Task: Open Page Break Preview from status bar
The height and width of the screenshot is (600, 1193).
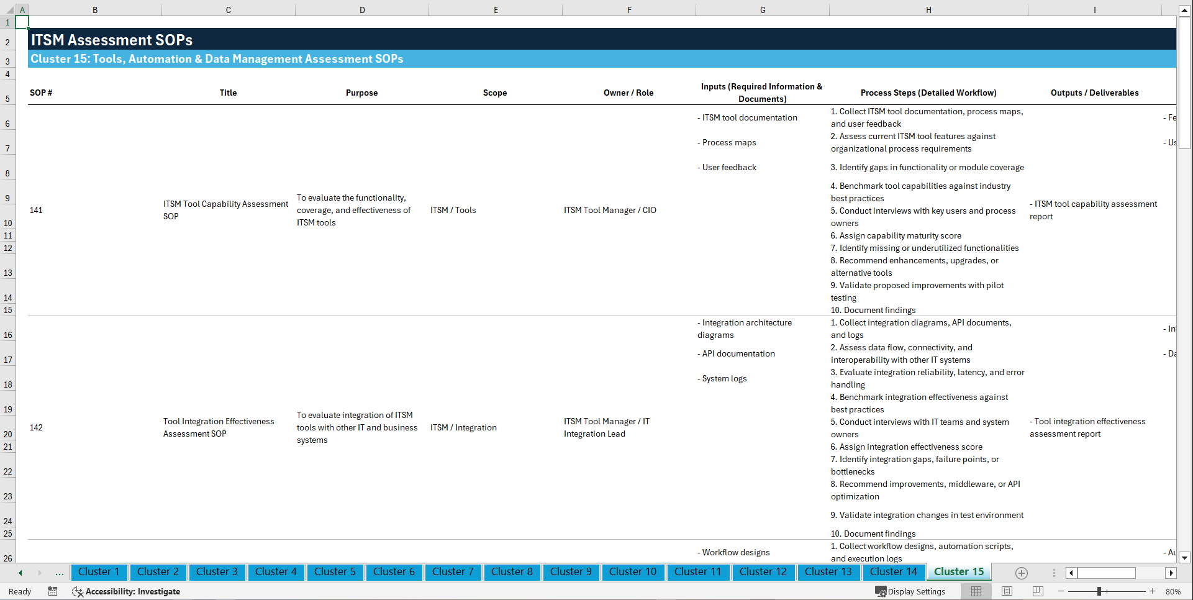Action: (x=1036, y=591)
